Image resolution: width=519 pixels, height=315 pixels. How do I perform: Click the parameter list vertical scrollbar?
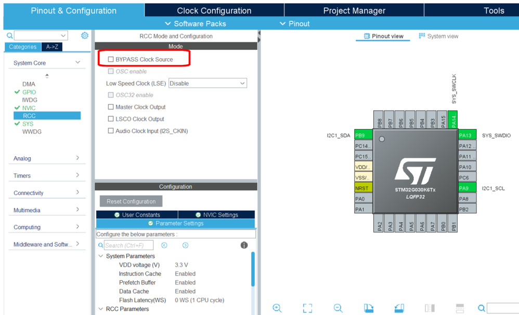point(253,269)
